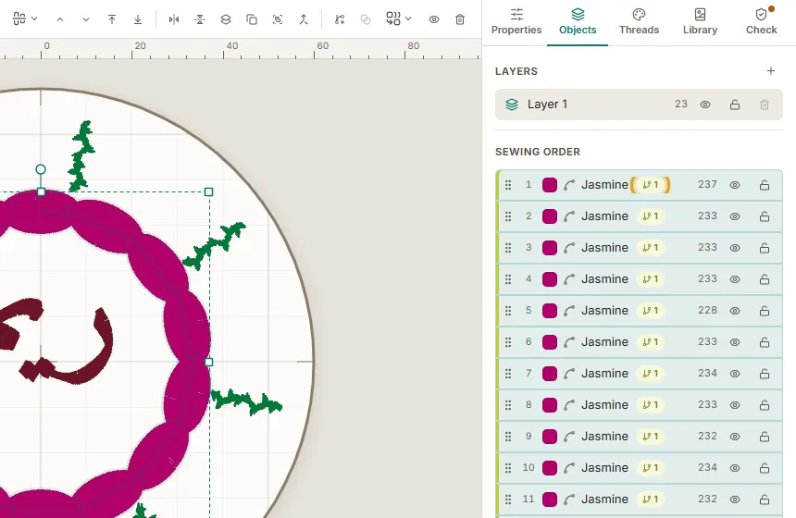The width and height of the screenshot is (796, 518).
Task: Click the branching nodes toolbar icon
Action: (340, 19)
